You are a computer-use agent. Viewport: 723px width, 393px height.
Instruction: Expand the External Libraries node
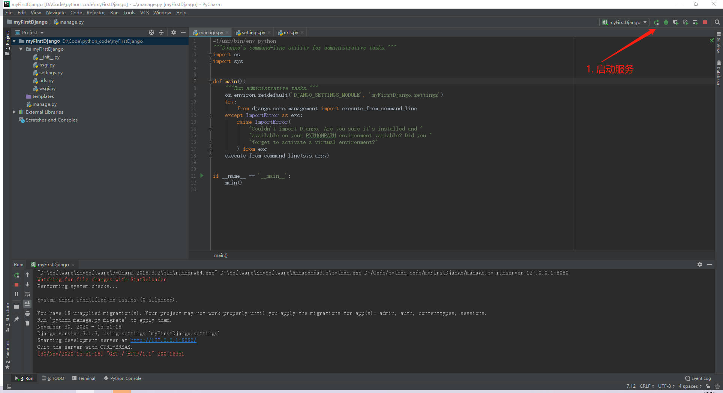click(14, 112)
